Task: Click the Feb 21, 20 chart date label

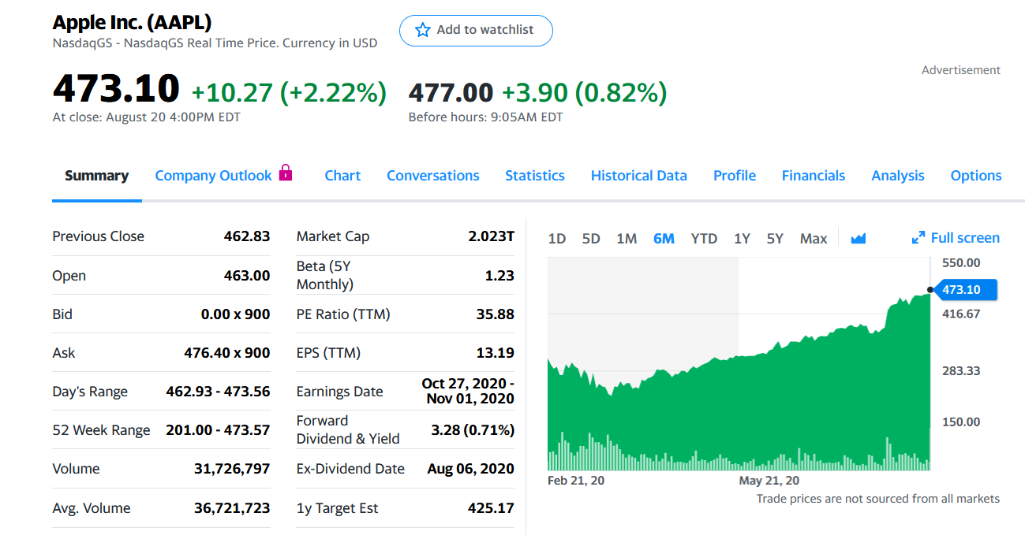Action: 576,480
